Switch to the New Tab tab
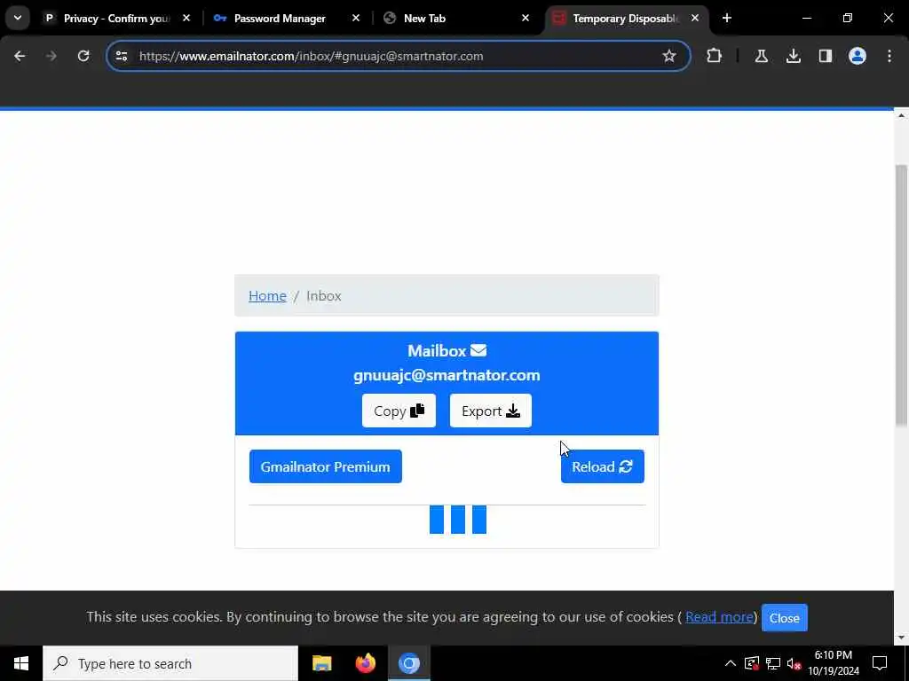This screenshot has width=909, height=681. (x=424, y=19)
